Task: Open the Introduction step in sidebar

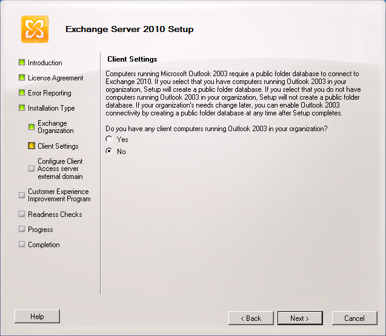Action: tap(45, 63)
